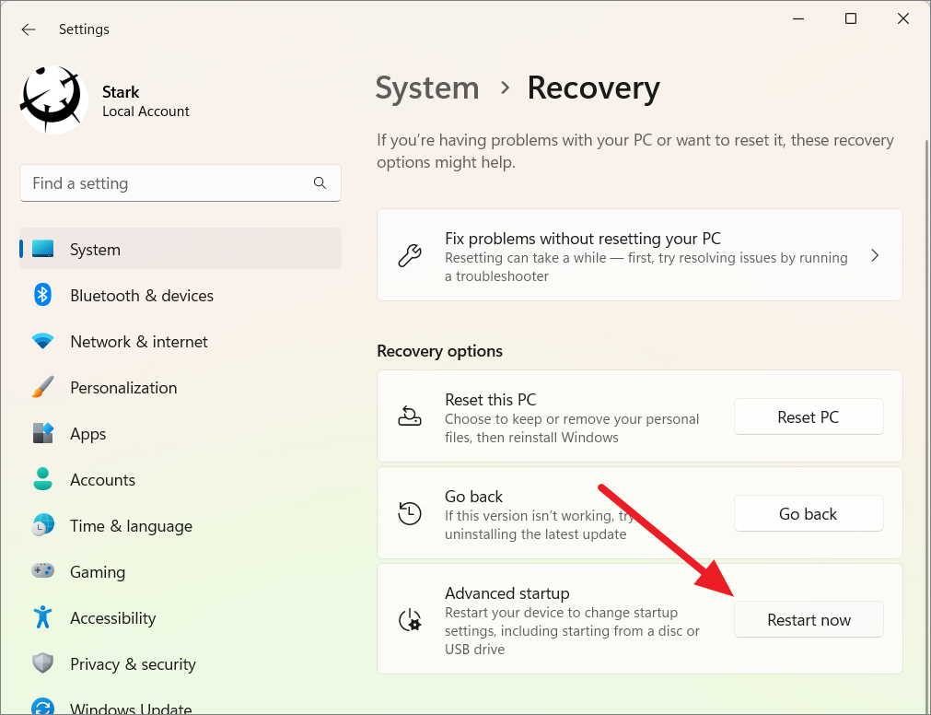The height and width of the screenshot is (715, 931).
Task: Open Bluetooth & devices via its icon
Action: tap(42, 295)
